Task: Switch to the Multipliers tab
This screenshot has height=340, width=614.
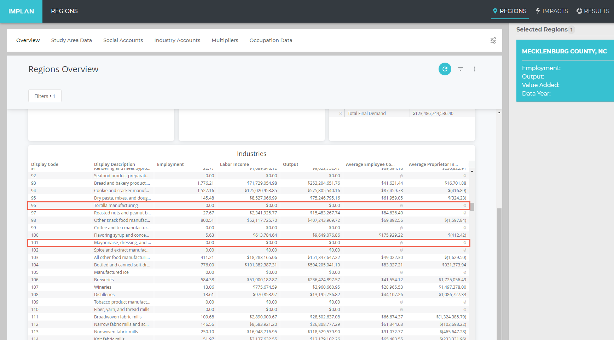Action: (x=225, y=40)
